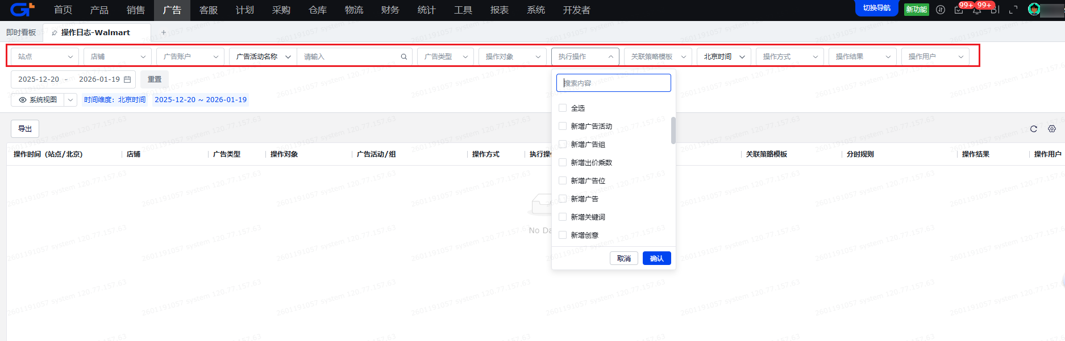Viewport: 1065px width, 341px height.
Task: Open the user avatar menu
Action: (x=1034, y=10)
